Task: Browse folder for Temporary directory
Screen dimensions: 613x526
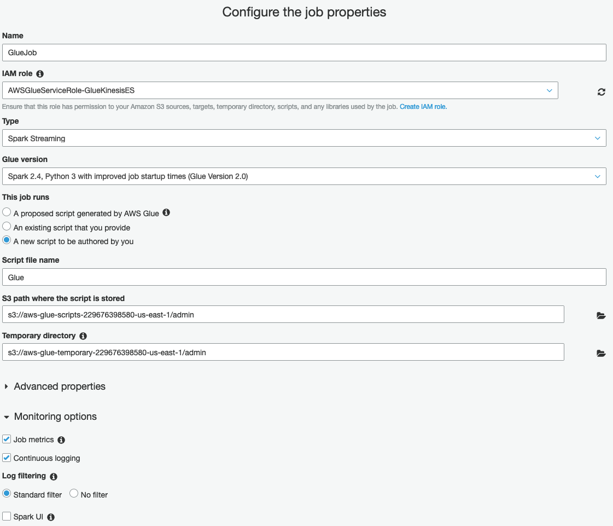Action: 601,354
